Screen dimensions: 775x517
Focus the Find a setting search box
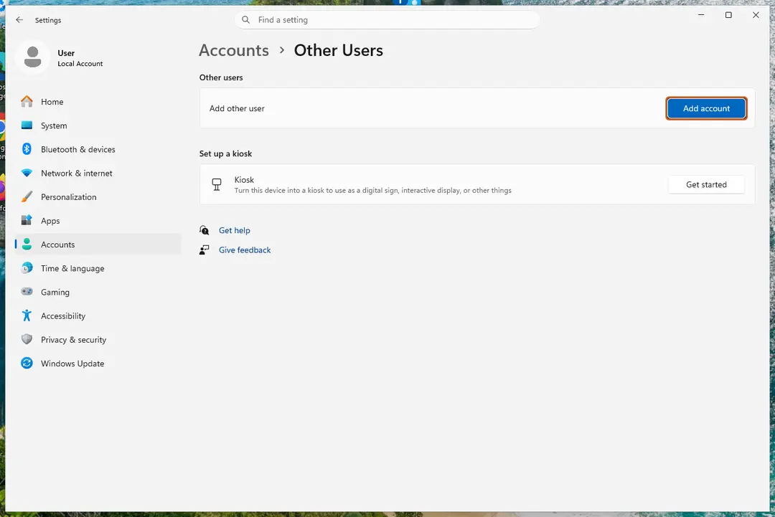pyautogui.click(x=387, y=20)
